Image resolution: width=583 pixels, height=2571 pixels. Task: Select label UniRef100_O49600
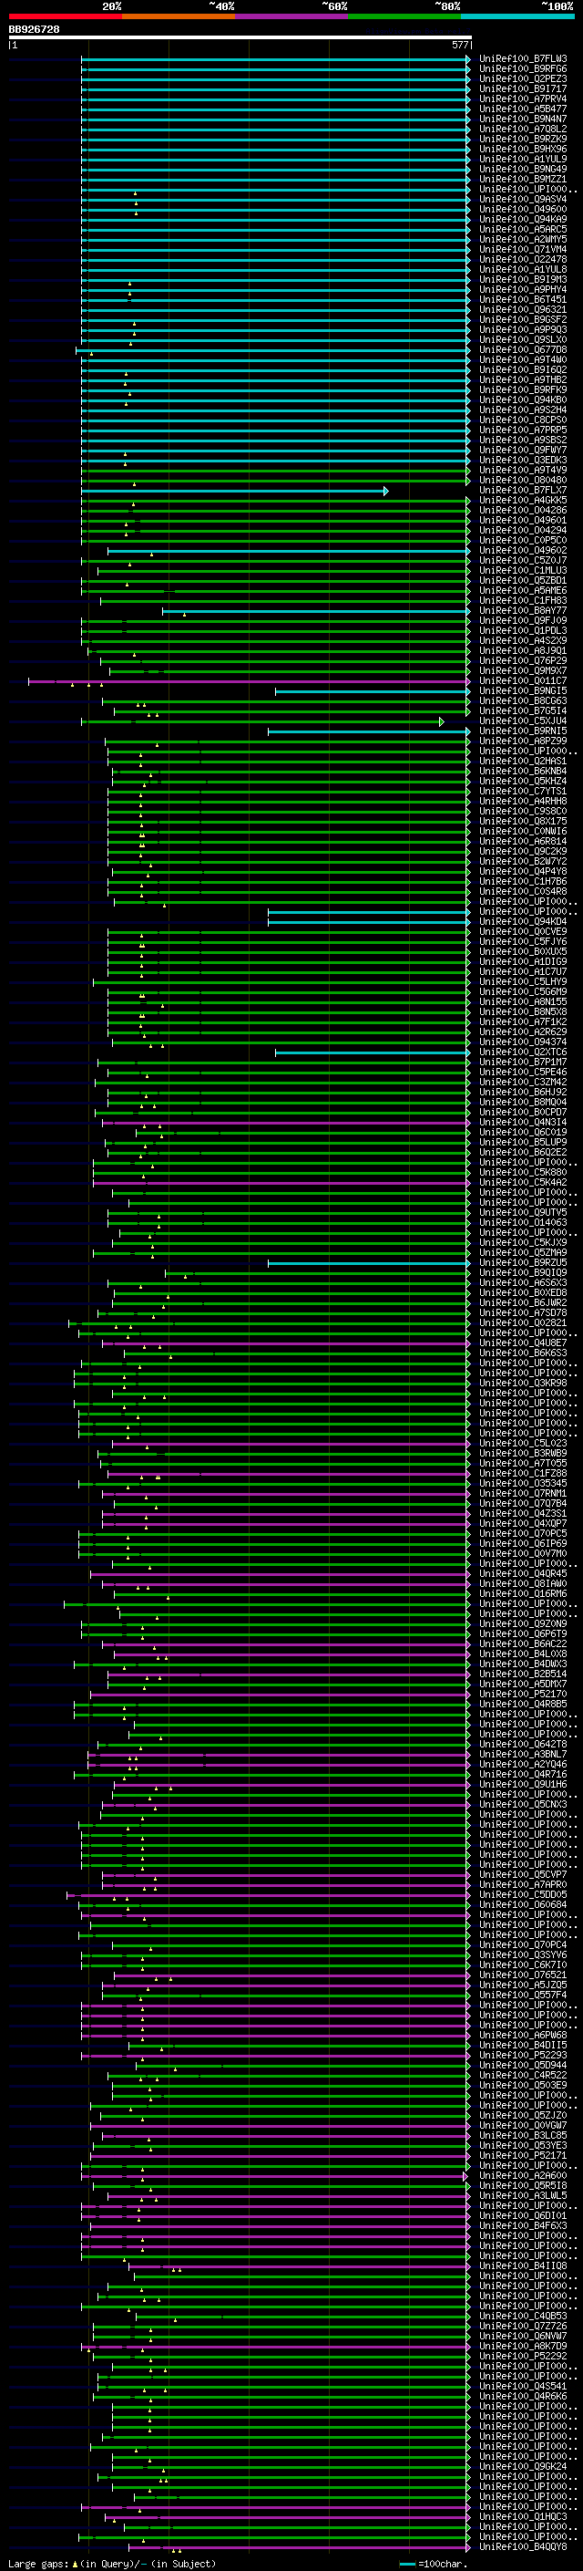tap(523, 210)
